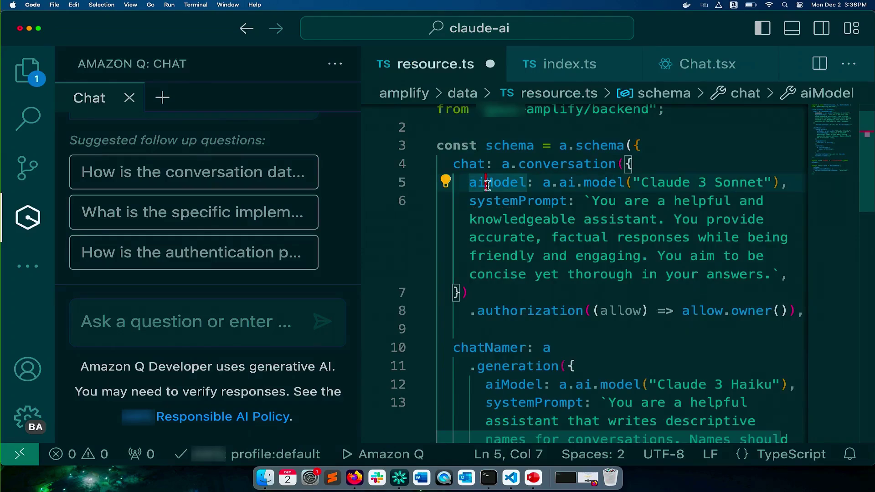Go forward with the right navigation arrow
Image resolution: width=875 pixels, height=492 pixels.
click(276, 28)
